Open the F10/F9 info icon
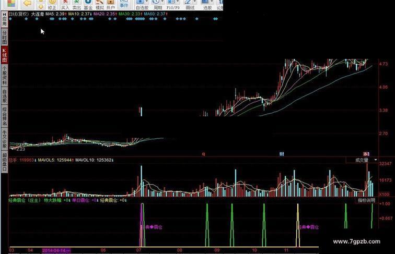Image resolution: width=395 pixels, height=254 pixels. click(x=171, y=2)
